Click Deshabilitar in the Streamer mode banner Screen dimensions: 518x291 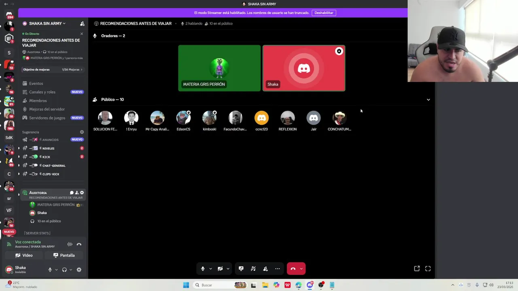(x=324, y=13)
